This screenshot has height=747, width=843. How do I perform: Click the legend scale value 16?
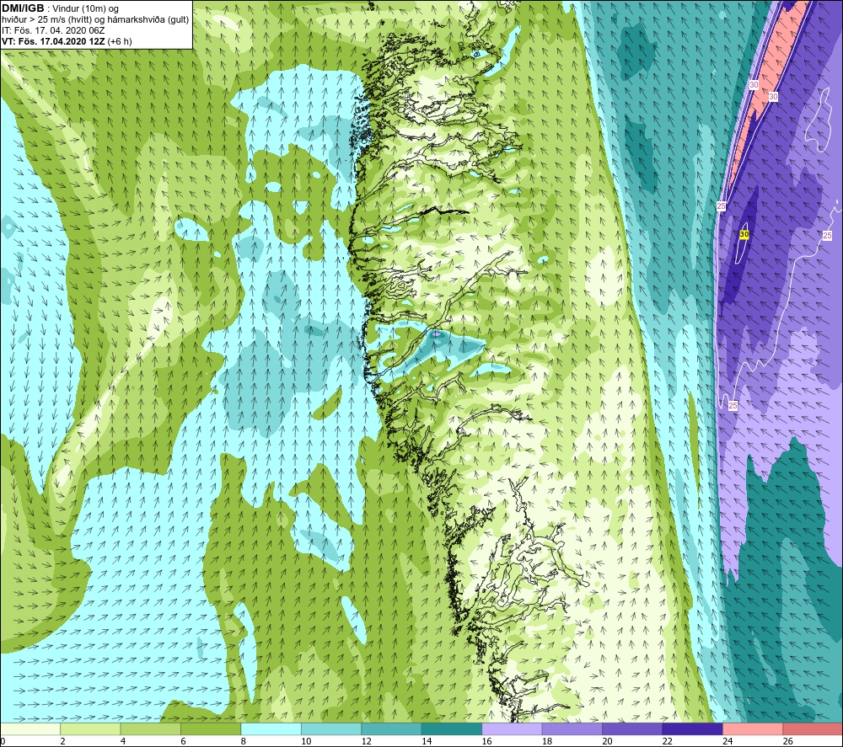tap(486, 742)
